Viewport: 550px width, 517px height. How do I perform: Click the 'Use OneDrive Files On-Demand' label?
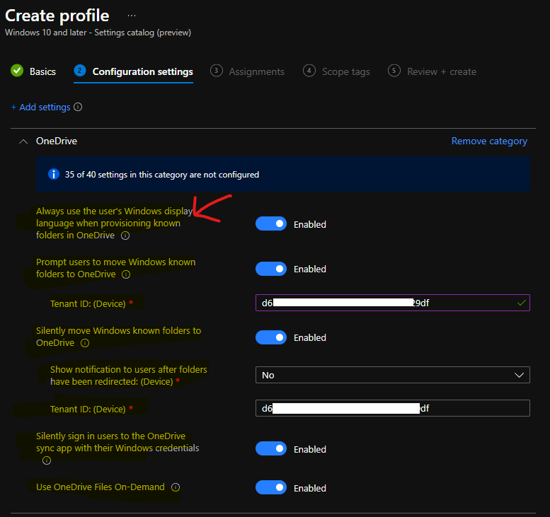[101, 487]
